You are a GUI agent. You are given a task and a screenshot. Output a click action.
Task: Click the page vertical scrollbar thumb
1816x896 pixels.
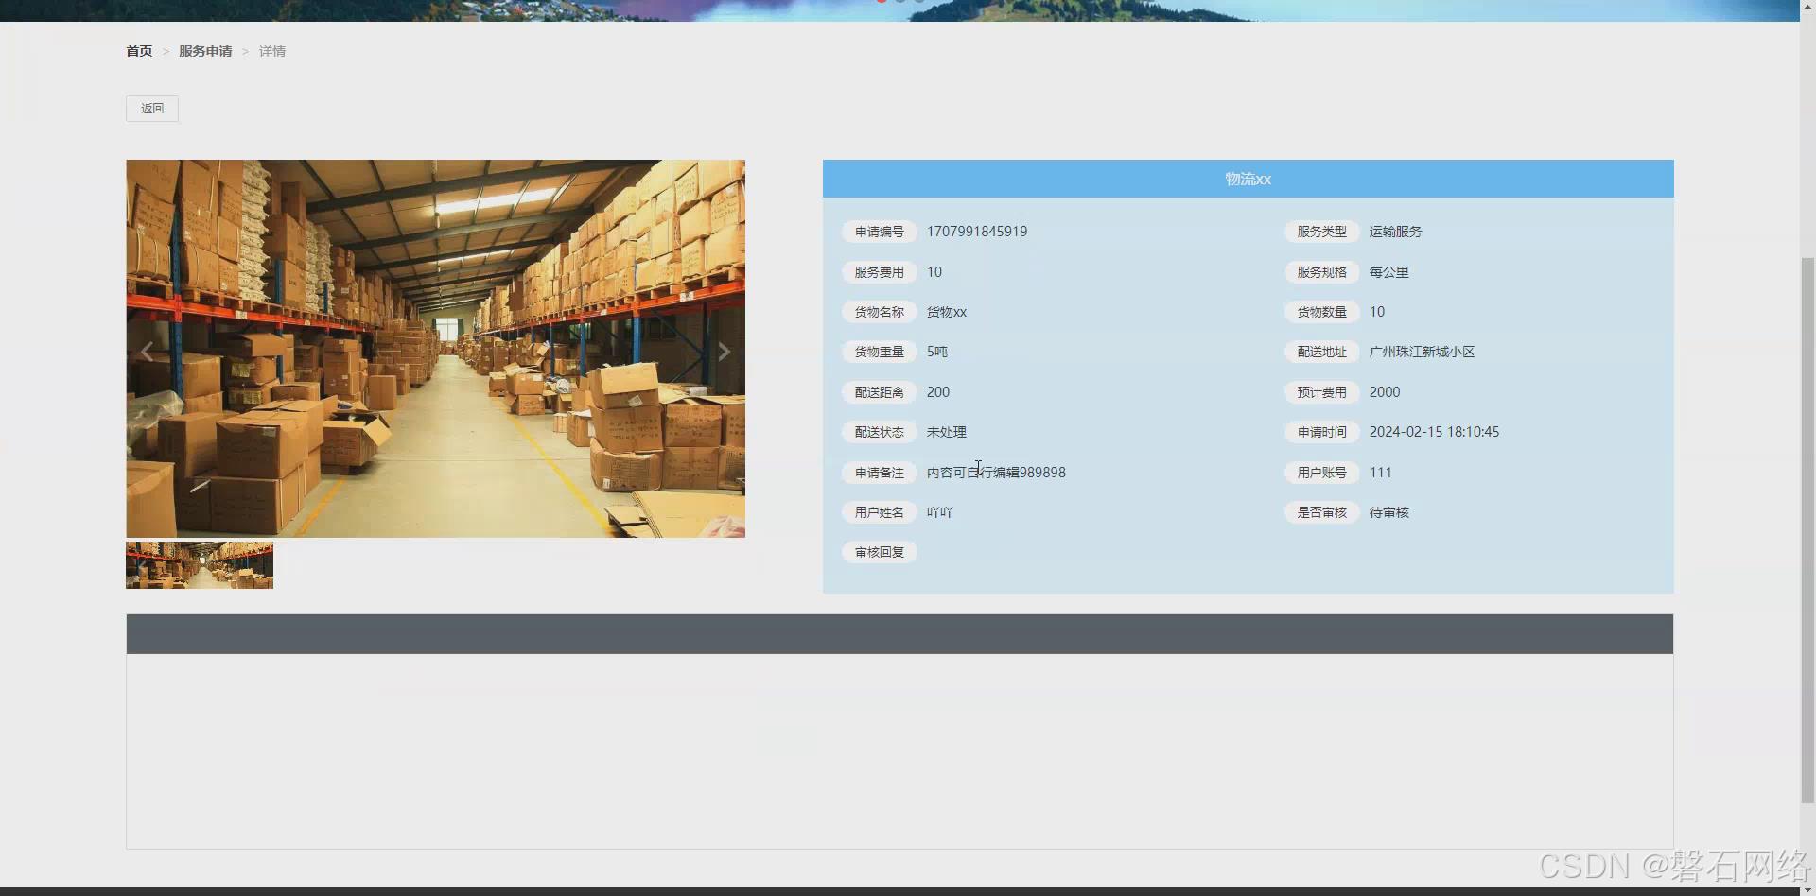tap(1807, 529)
